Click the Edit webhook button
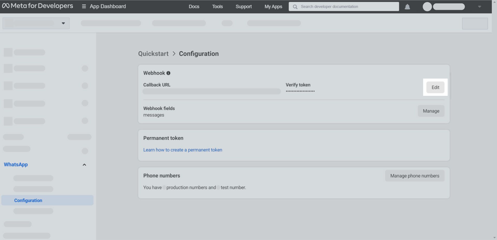497x240 pixels. click(435, 87)
